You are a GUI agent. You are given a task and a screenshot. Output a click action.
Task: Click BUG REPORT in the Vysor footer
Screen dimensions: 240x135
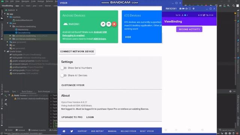tap(97, 131)
